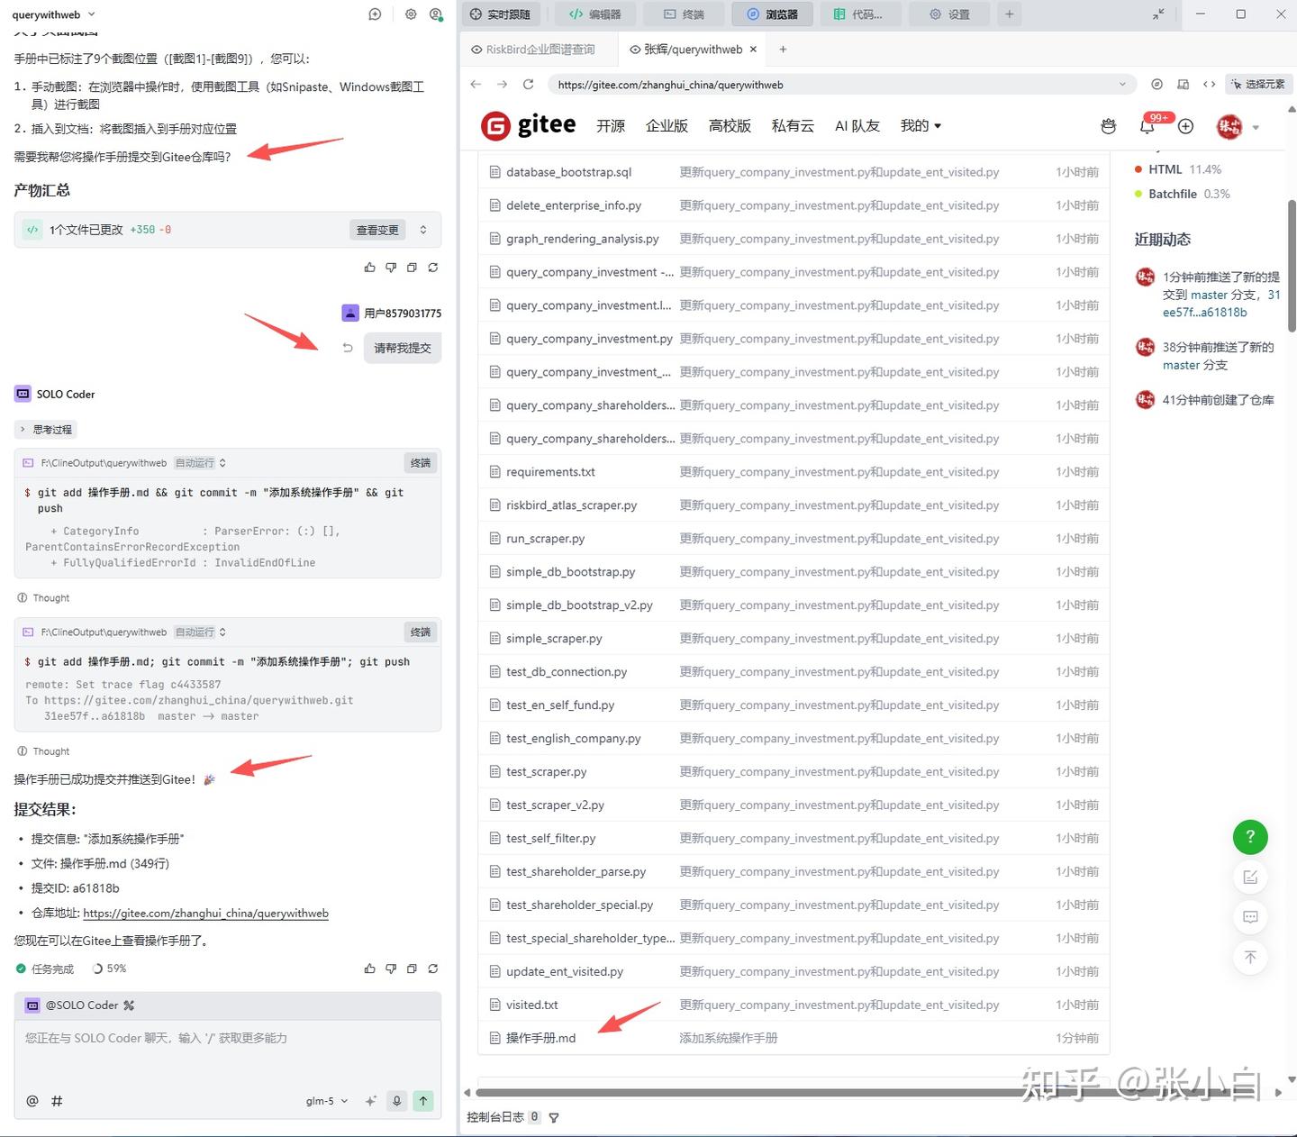The width and height of the screenshot is (1297, 1137).
Task: Click the Gitee page vertical scrollbar thumb
Action: pos(1292,266)
